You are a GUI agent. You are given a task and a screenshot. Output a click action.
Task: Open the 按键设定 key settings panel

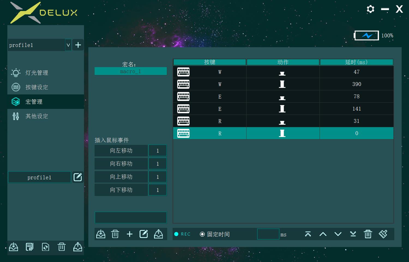pos(36,87)
